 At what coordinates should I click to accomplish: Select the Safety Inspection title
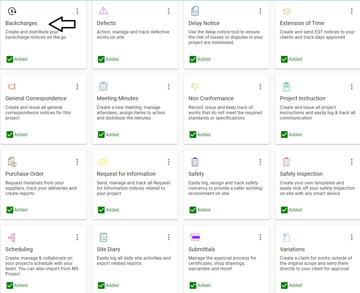point(301,174)
